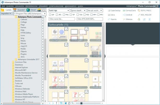
Task: Click the scissors cut icon
Action: click(150, 19)
